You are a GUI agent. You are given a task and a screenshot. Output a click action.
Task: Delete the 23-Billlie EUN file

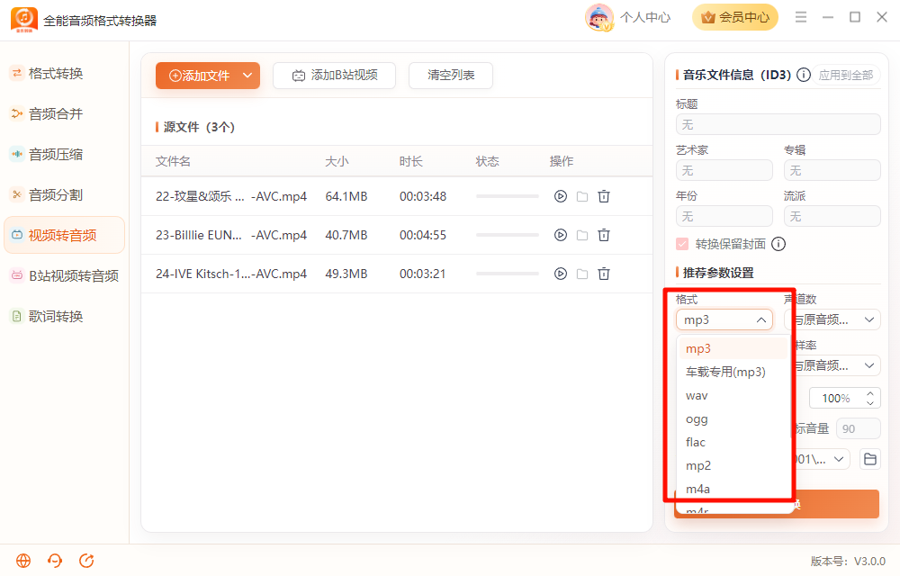pos(604,235)
